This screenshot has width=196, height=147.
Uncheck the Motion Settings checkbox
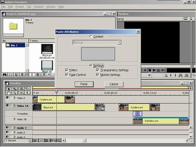(98, 75)
